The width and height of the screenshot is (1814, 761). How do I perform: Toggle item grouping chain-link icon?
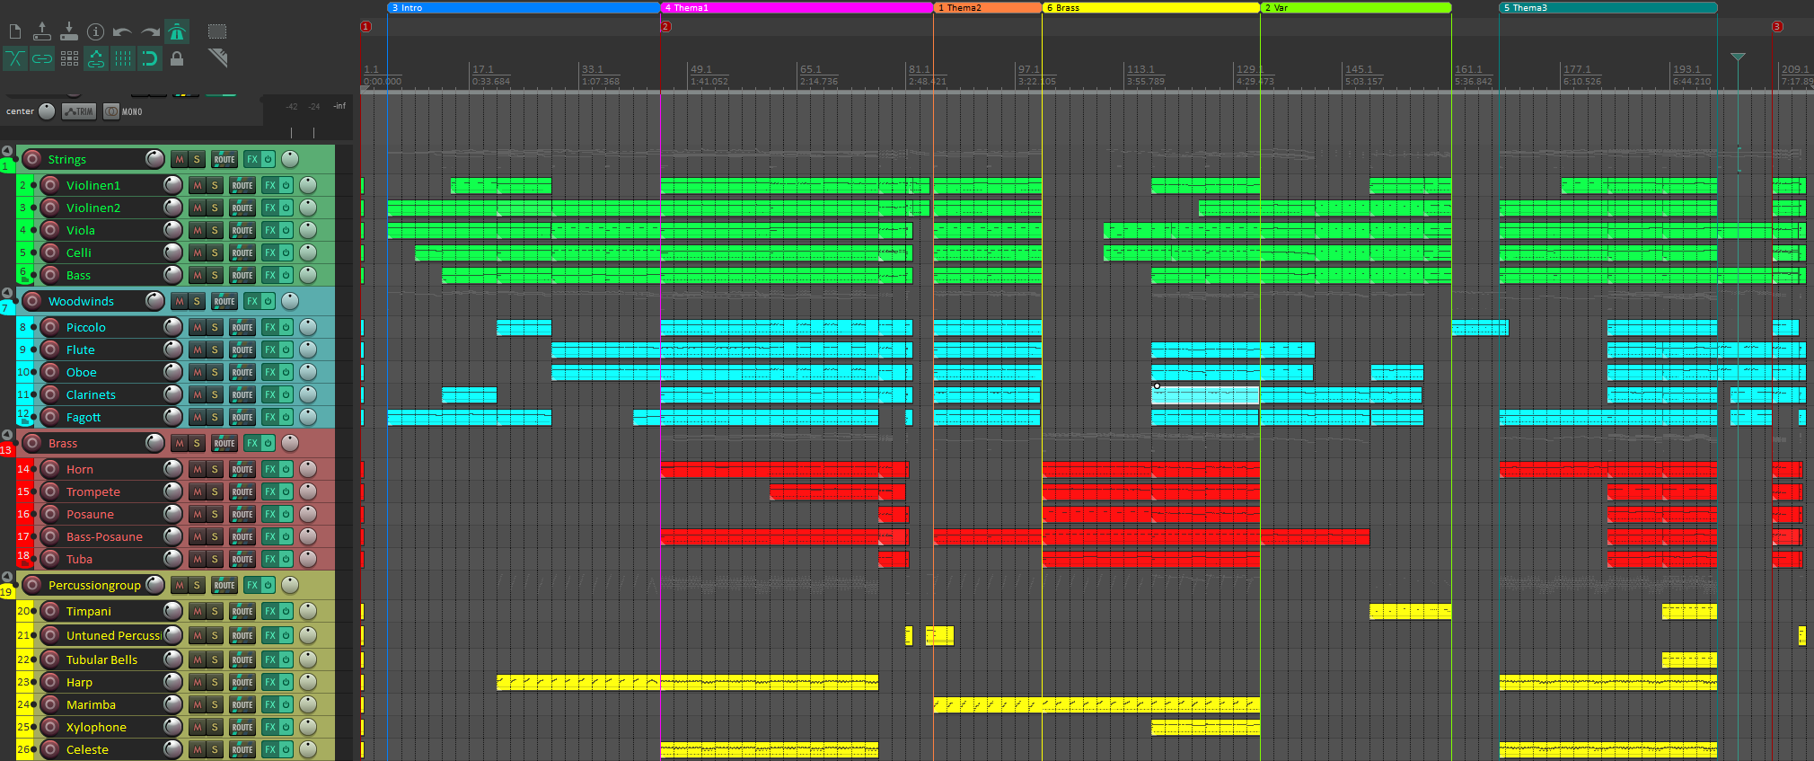coord(42,59)
